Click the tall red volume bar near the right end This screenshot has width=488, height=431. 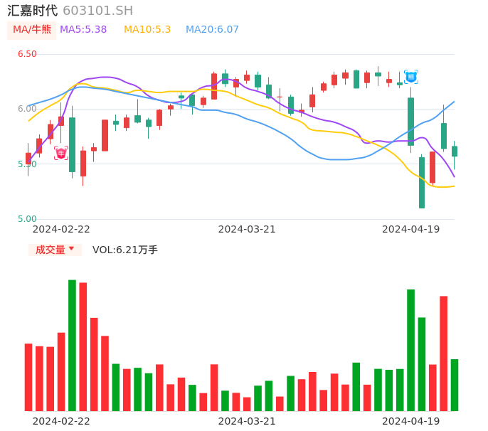(443, 353)
